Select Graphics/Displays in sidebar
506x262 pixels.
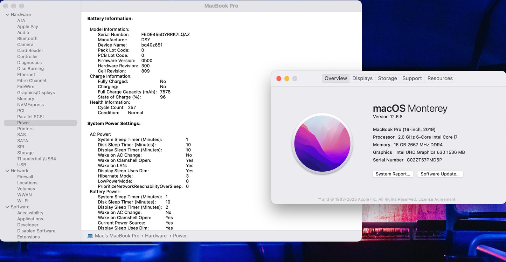(x=36, y=93)
